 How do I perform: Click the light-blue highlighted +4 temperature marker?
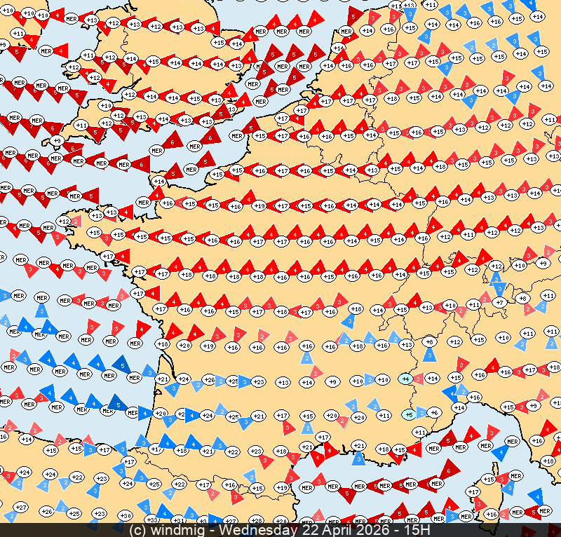(x=405, y=378)
